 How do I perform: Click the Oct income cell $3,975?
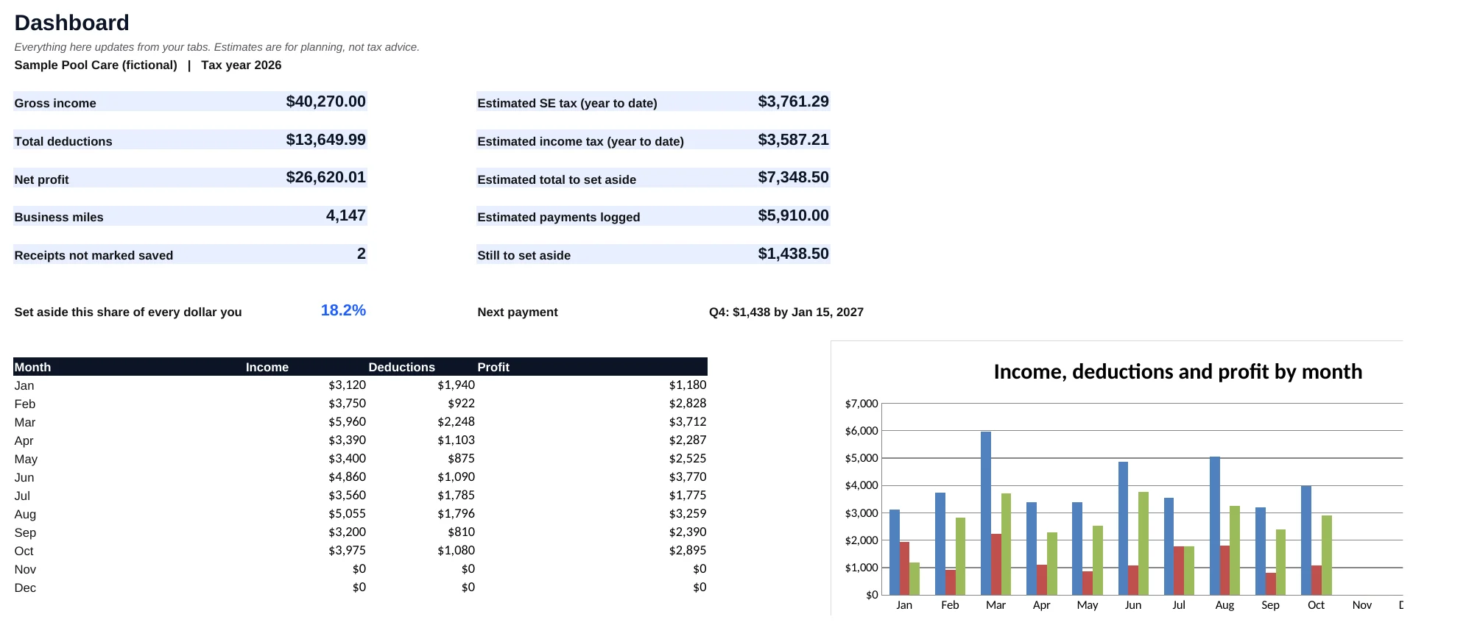tap(347, 550)
